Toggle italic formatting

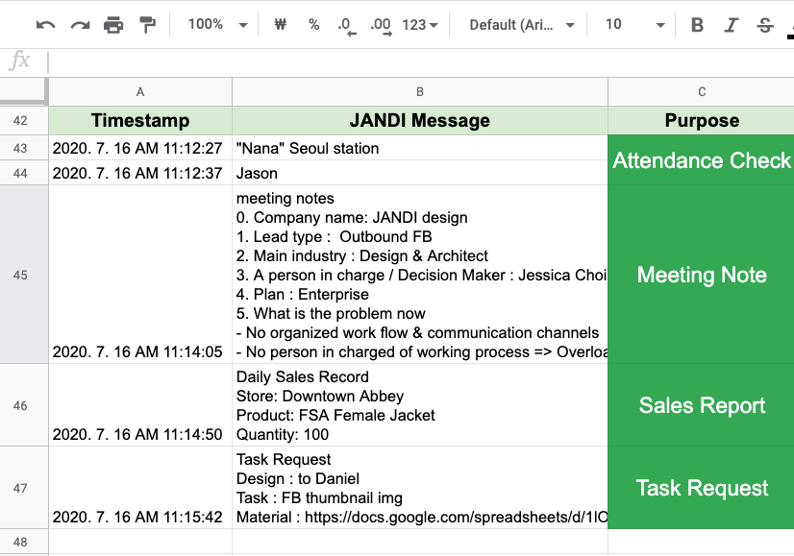[x=732, y=25]
